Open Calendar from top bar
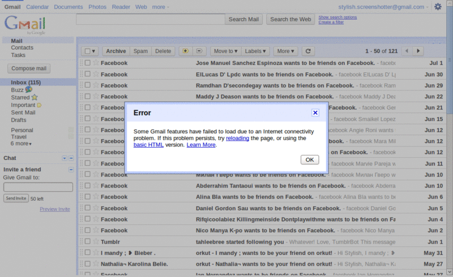453x277 pixels. pos(37,7)
